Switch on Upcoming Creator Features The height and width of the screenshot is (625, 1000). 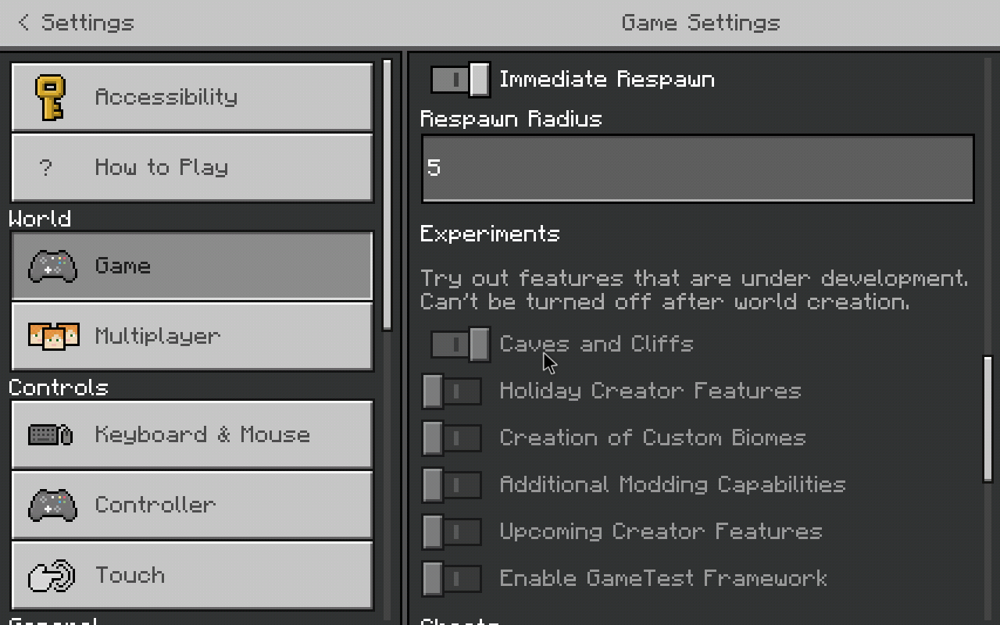coord(452,532)
